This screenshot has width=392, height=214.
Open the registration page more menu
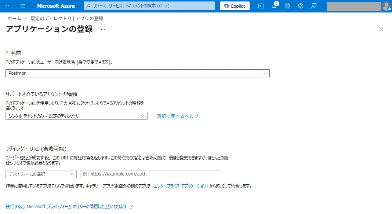click(x=103, y=29)
